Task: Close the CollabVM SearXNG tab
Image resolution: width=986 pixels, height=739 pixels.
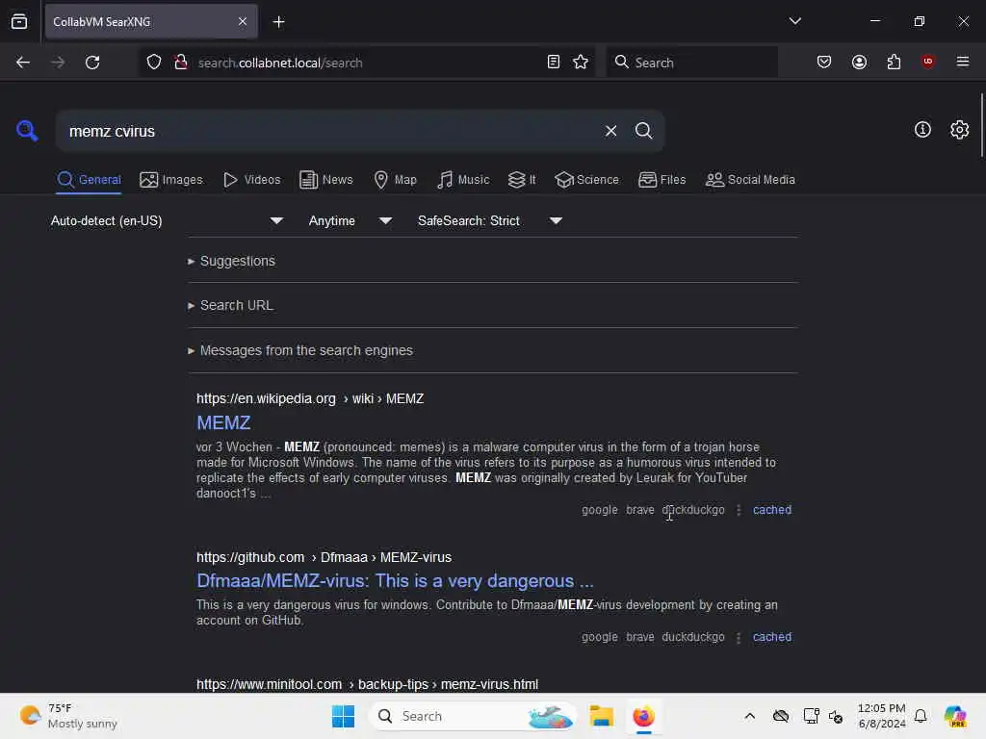Action: click(243, 22)
